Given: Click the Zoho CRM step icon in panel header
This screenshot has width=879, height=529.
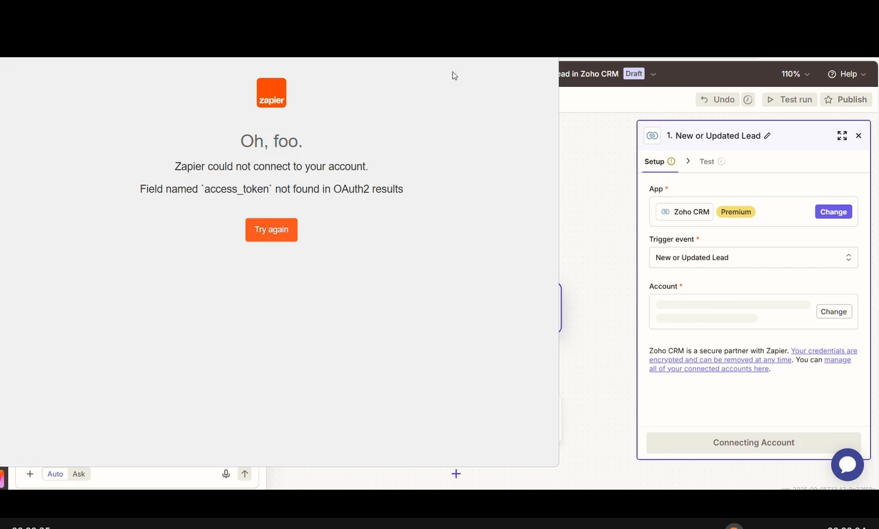Looking at the screenshot, I should (x=652, y=136).
